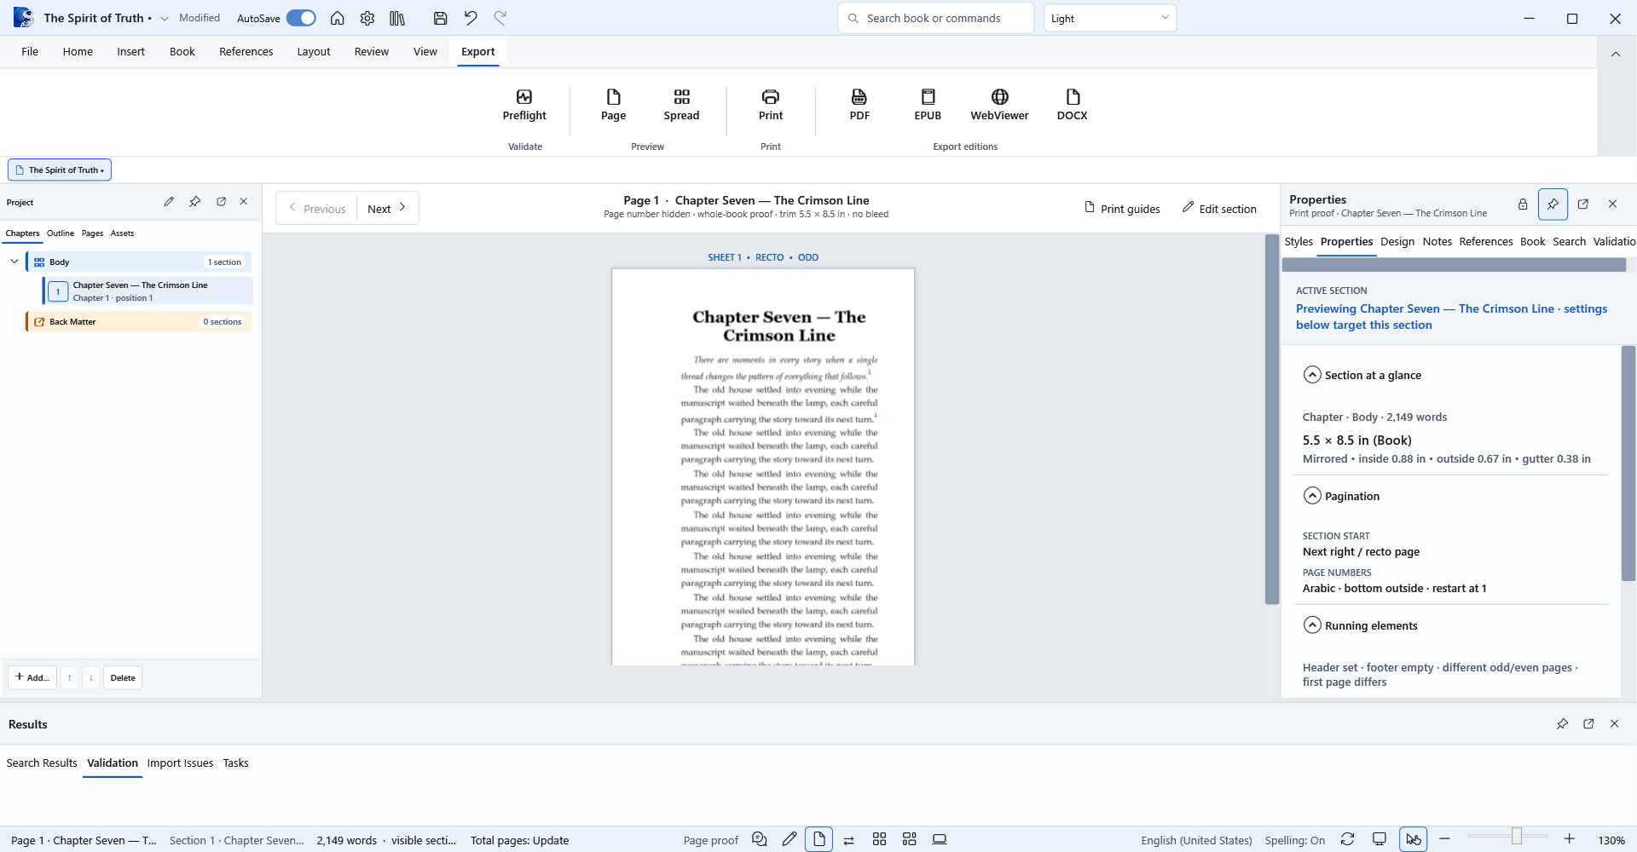
Task: Go to Next page
Action: [x=387, y=208]
